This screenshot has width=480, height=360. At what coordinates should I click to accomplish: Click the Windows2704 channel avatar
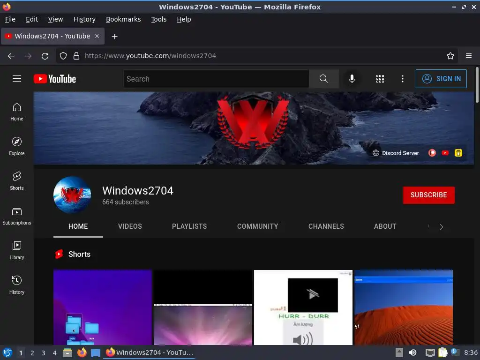pos(72,195)
